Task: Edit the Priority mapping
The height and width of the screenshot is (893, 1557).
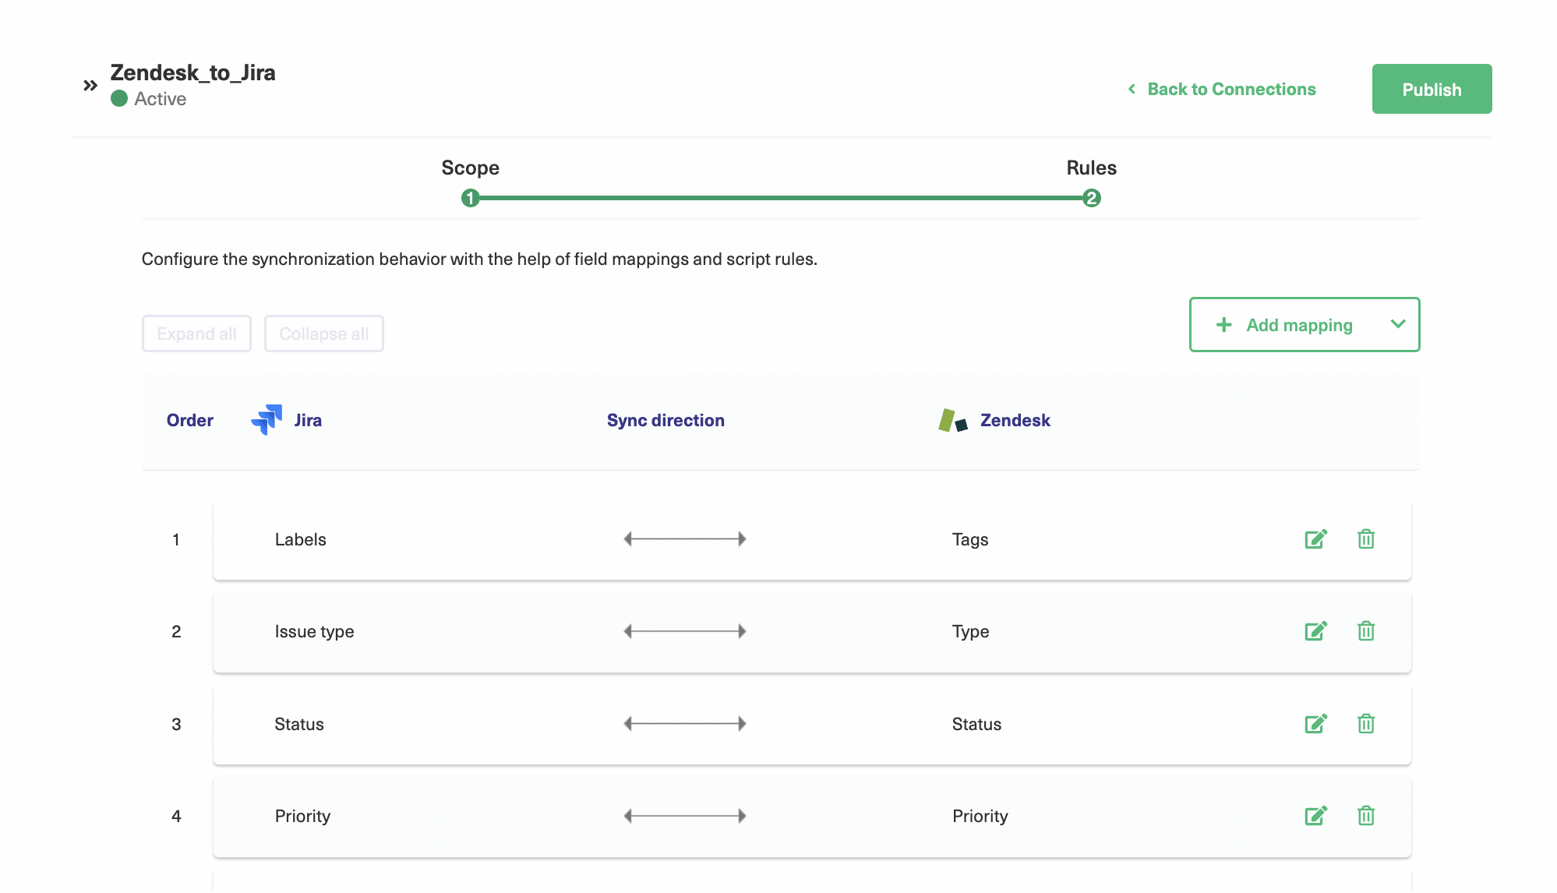Action: coord(1315,816)
